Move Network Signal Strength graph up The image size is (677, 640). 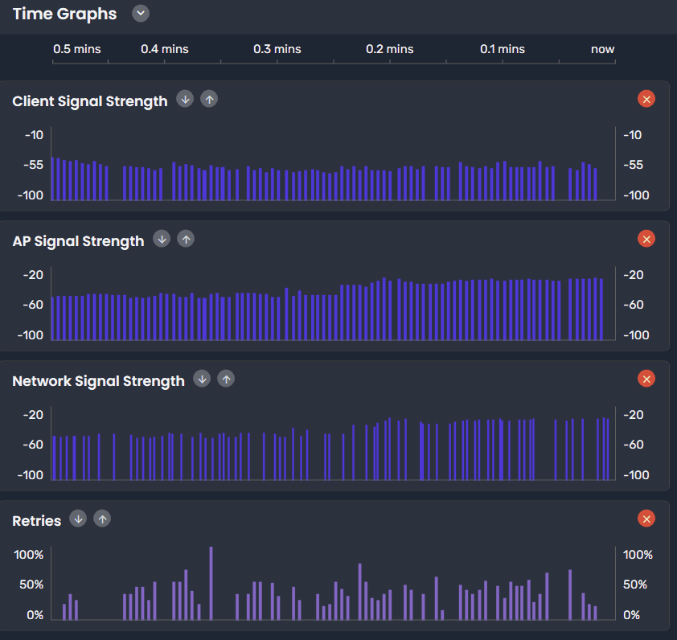(226, 379)
